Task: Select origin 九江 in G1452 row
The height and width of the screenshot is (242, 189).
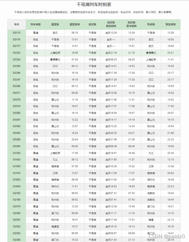Action: (55, 160)
